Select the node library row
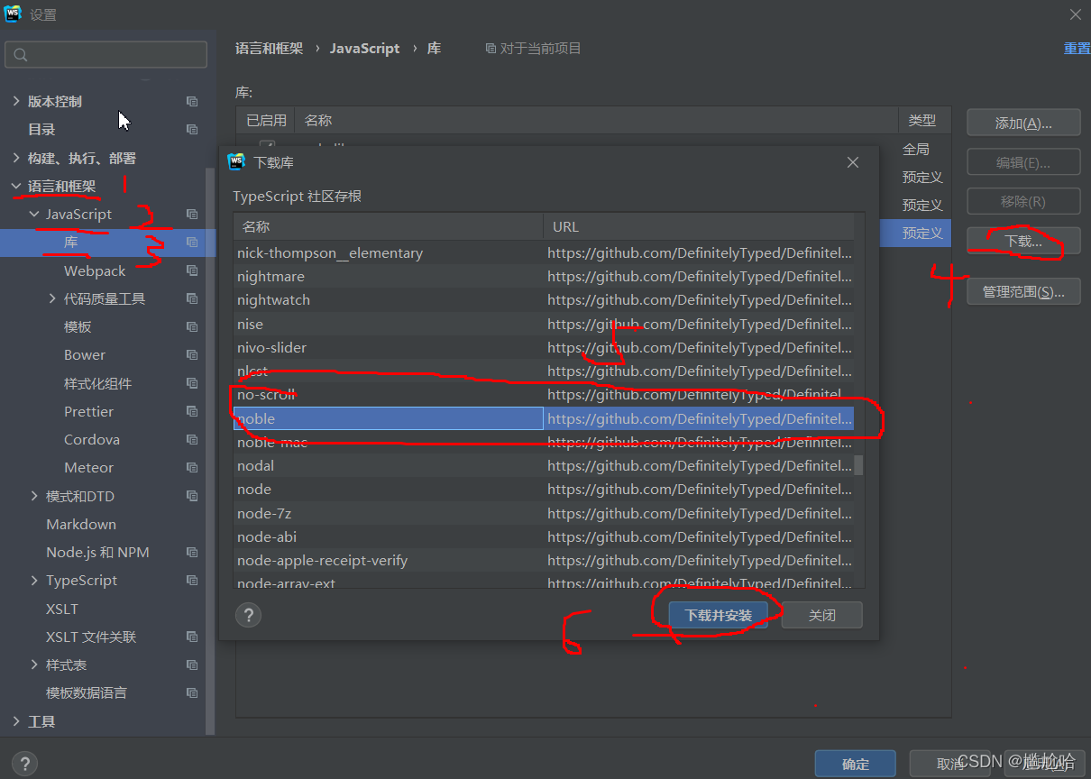Screen dimensions: 1091x779 pyautogui.click(x=544, y=489)
